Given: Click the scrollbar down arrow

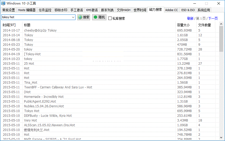Looking at the screenshot, I should click(221, 138).
